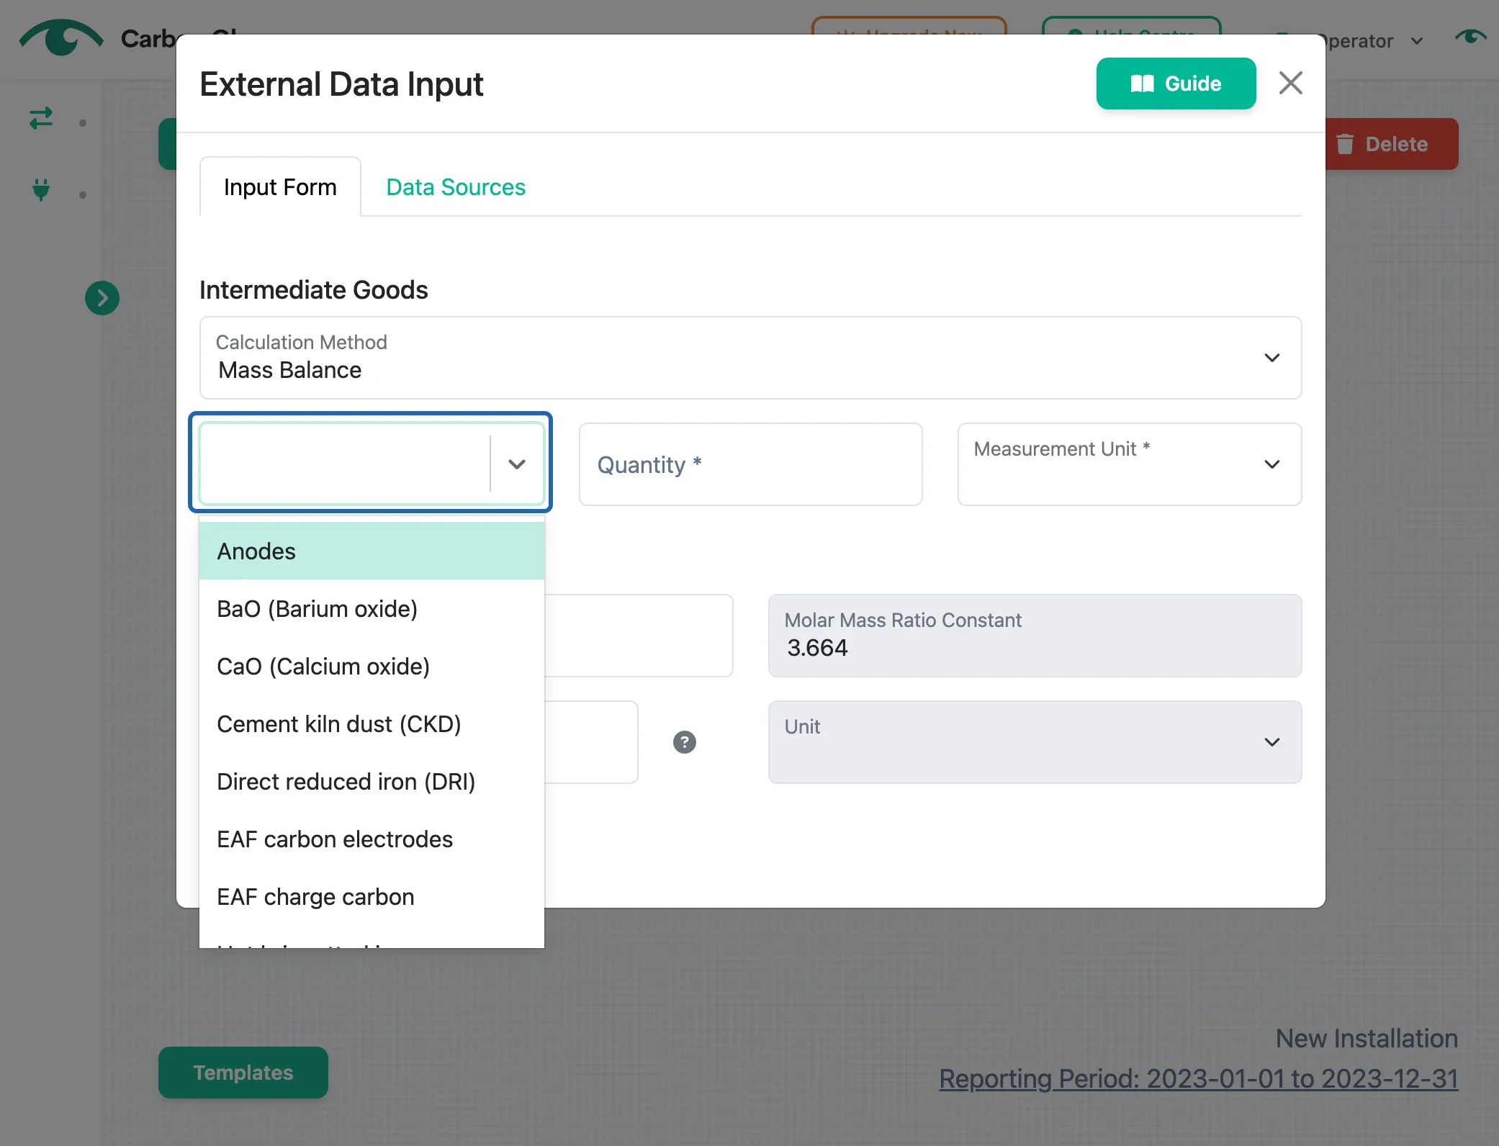Image resolution: width=1499 pixels, height=1146 pixels.
Task: Click the eye icon top right
Action: coord(1470,36)
